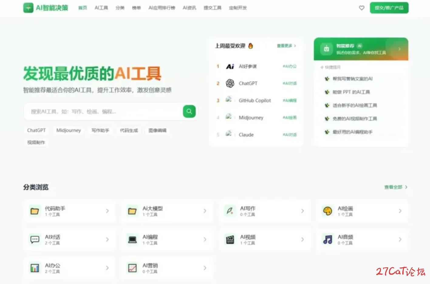Expand the Ai大模型 category arrow
Viewport: 430px width, 284px height.
coord(205,211)
